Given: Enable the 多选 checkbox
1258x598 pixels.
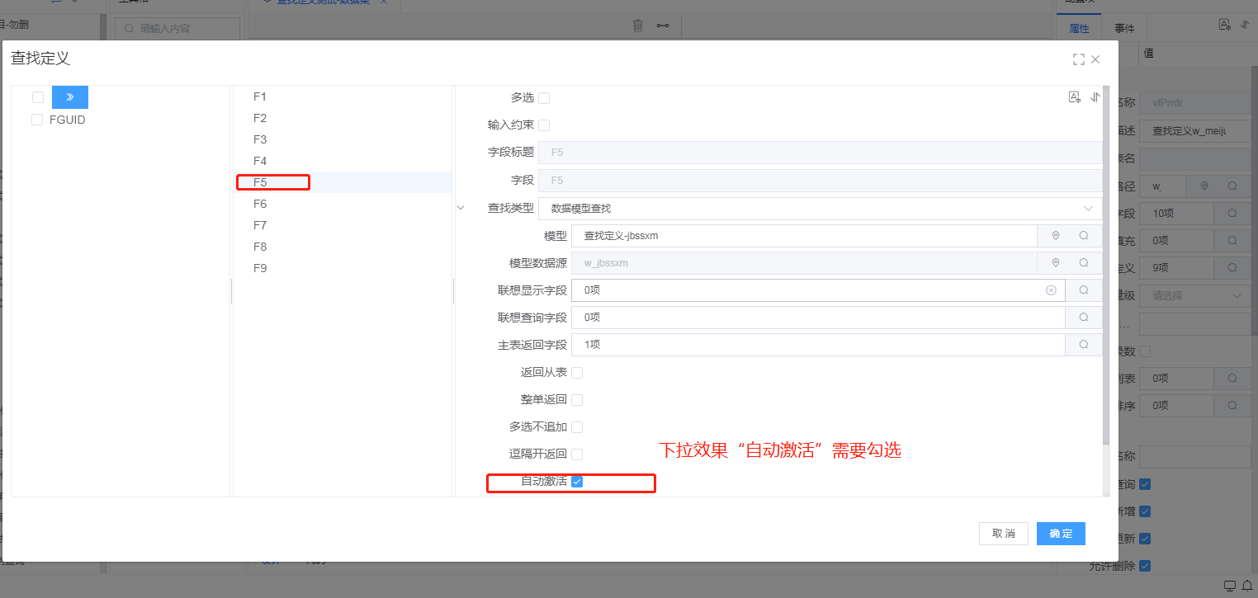Looking at the screenshot, I should click(x=544, y=98).
